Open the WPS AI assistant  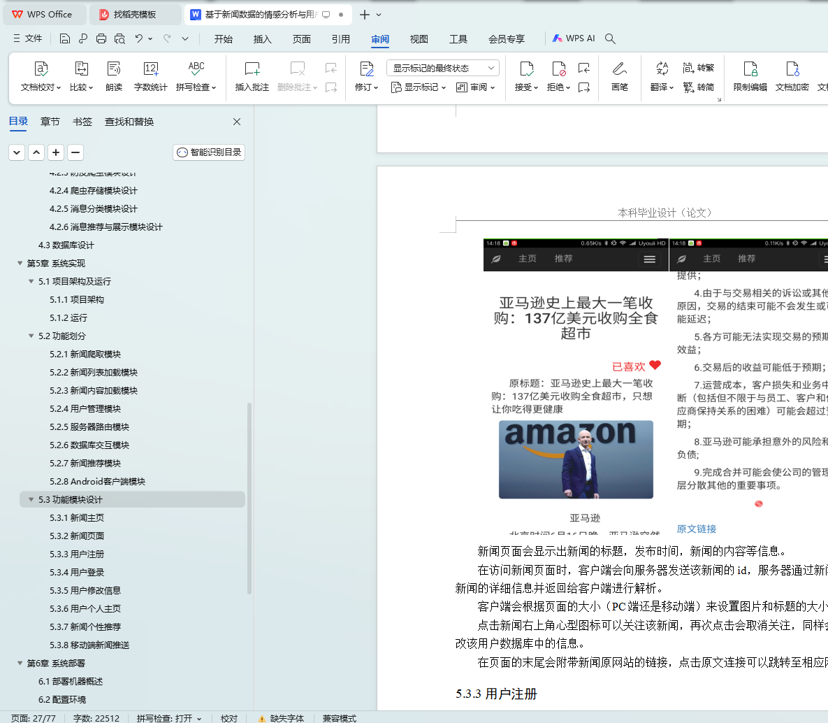pyautogui.click(x=574, y=38)
